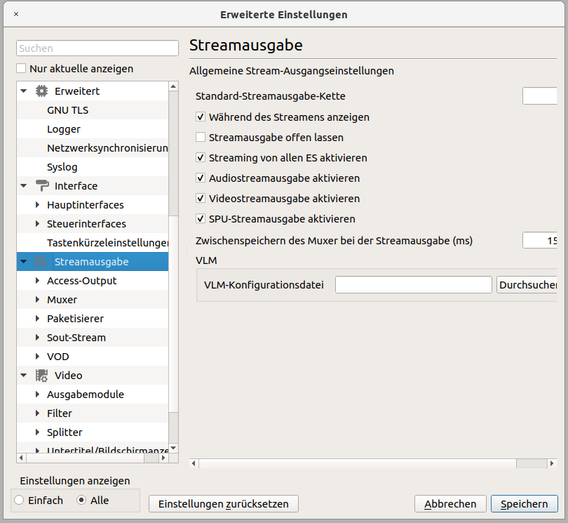Click the Interface paint roller icon
This screenshot has width=568, height=523.
point(42,186)
